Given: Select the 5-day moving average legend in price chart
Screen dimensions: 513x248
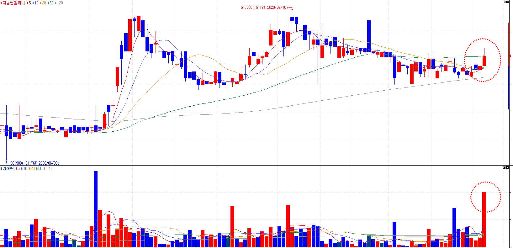Looking at the screenshot, I should point(29,3).
